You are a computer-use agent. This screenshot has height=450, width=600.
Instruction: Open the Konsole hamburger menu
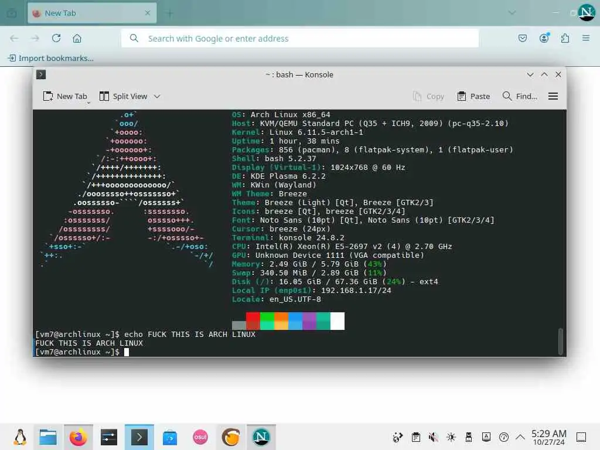pos(553,97)
